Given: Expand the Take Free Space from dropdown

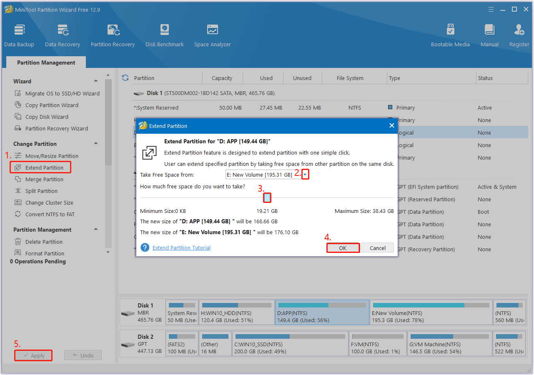Looking at the screenshot, I should click(305, 175).
